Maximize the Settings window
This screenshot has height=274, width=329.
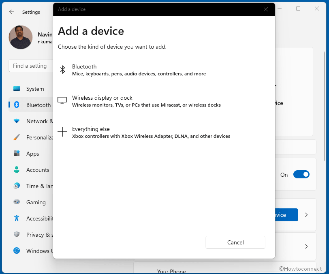click(x=298, y=9)
